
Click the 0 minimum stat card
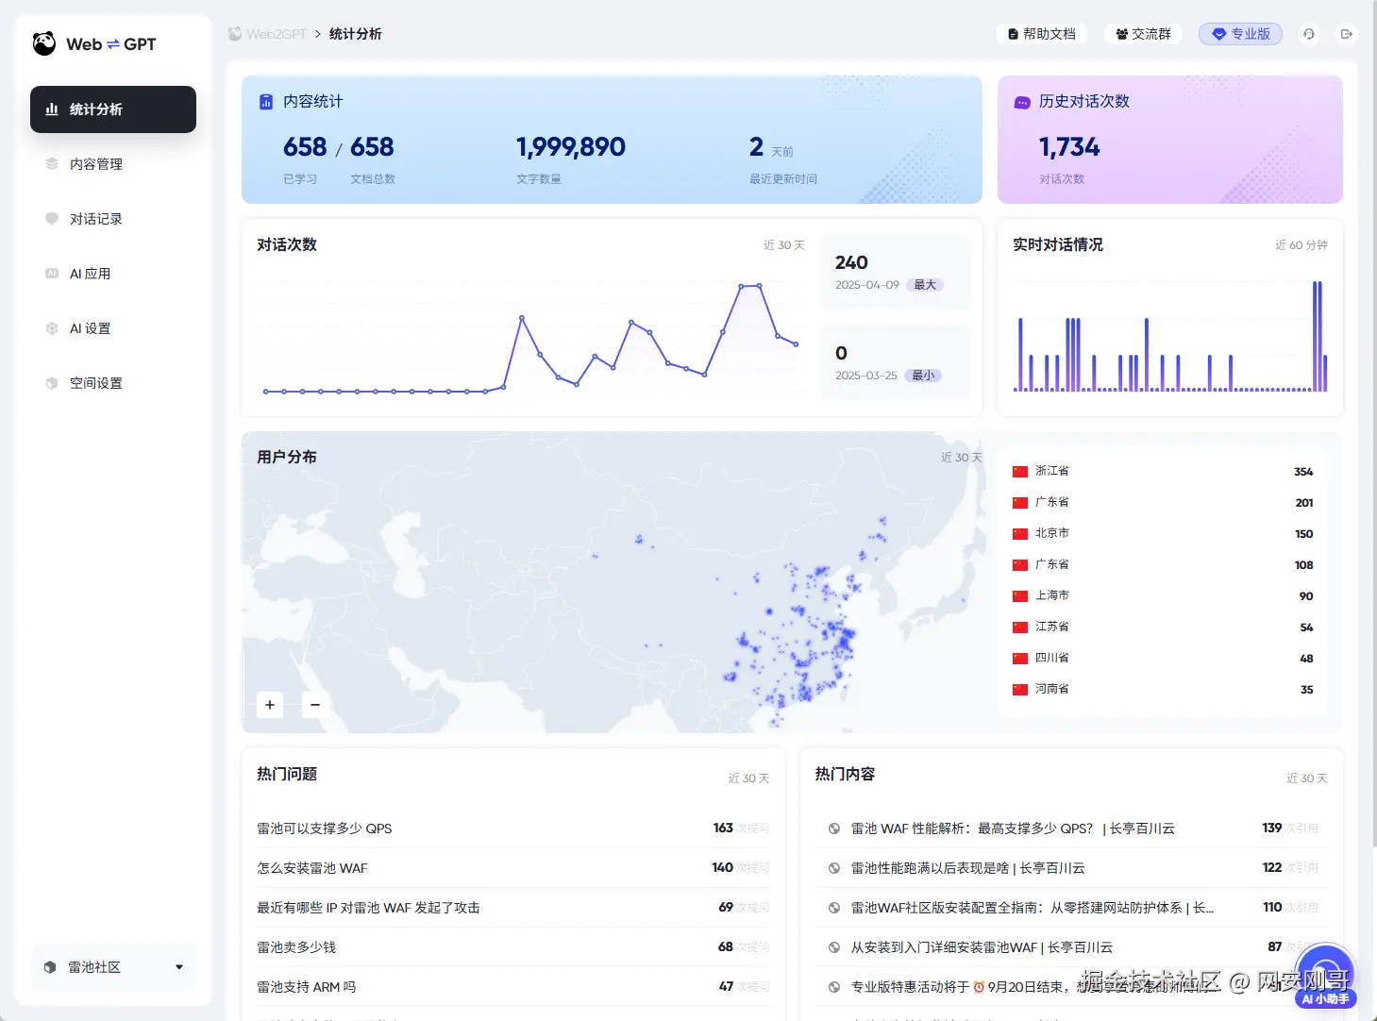(x=896, y=362)
